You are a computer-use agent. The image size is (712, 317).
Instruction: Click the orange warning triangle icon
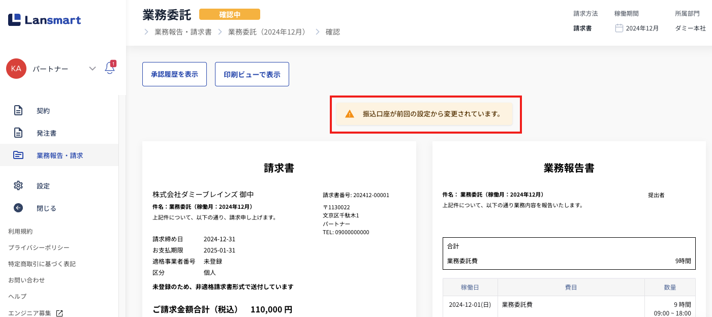tap(350, 114)
